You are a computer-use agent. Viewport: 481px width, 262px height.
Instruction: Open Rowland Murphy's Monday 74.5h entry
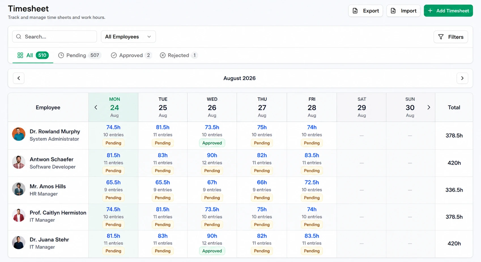[113, 127]
